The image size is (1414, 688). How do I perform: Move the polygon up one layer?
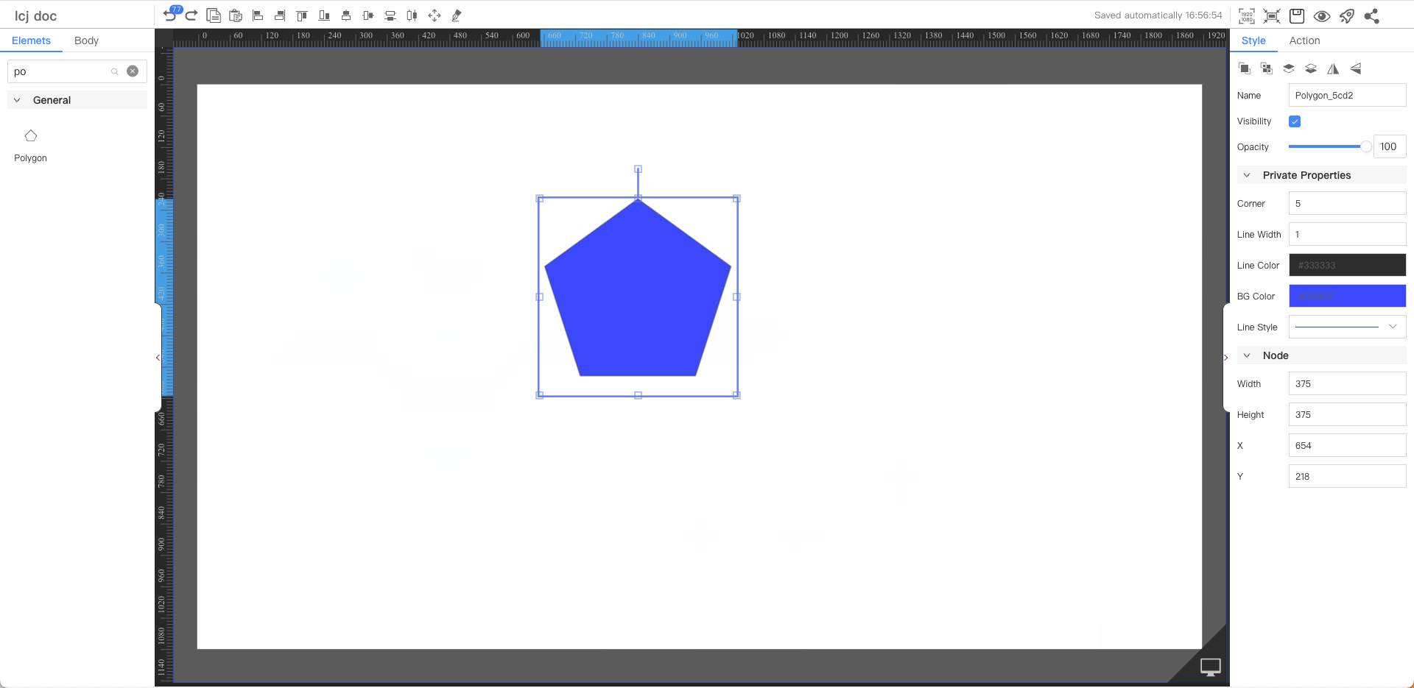[1289, 68]
